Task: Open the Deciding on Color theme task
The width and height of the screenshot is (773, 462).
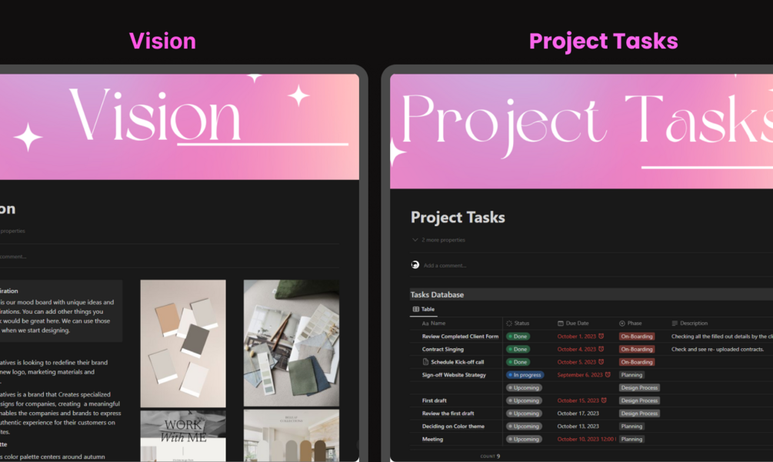Action: (453, 426)
